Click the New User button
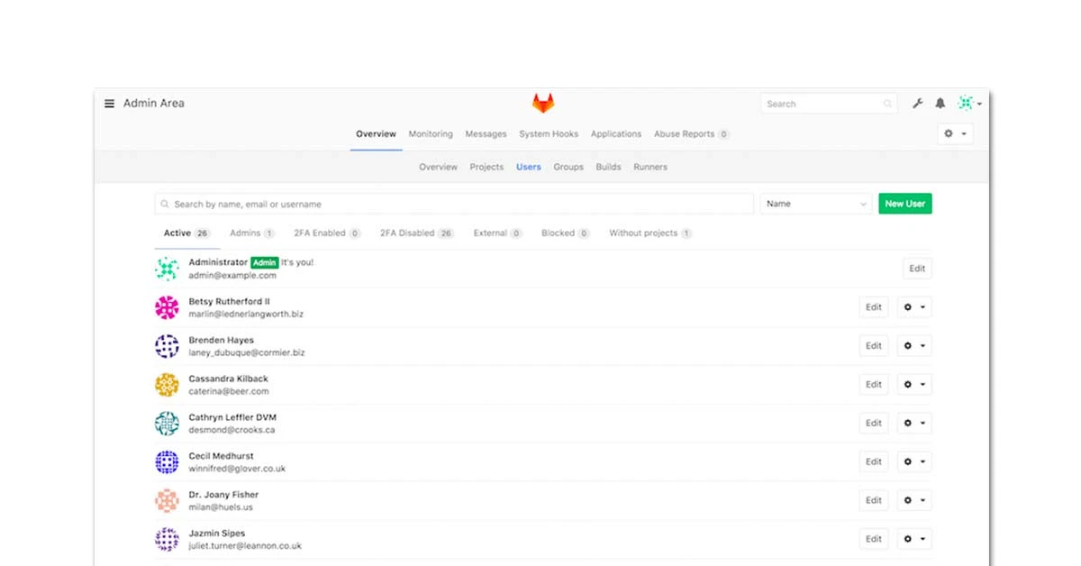Viewport: 1081px width, 566px height. [x=905, y=204]
